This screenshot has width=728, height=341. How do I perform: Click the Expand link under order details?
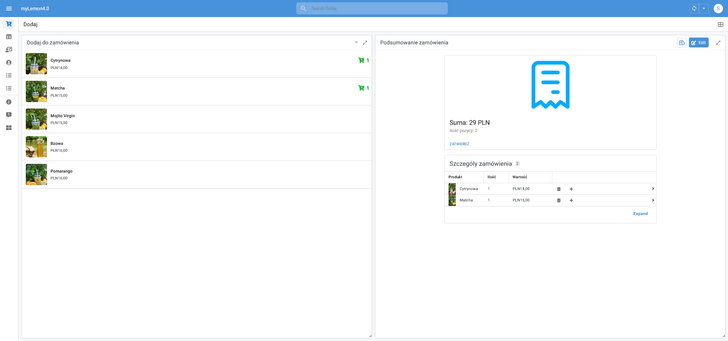640,214
